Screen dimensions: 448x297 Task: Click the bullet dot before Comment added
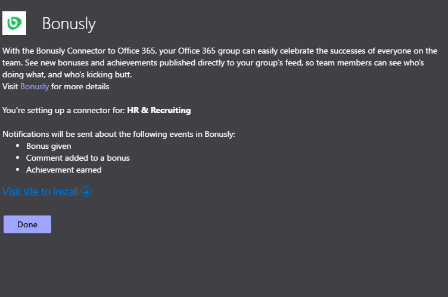point(18,158)
